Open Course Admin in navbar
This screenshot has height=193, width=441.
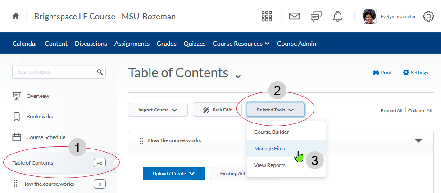[x=296, y=44]
